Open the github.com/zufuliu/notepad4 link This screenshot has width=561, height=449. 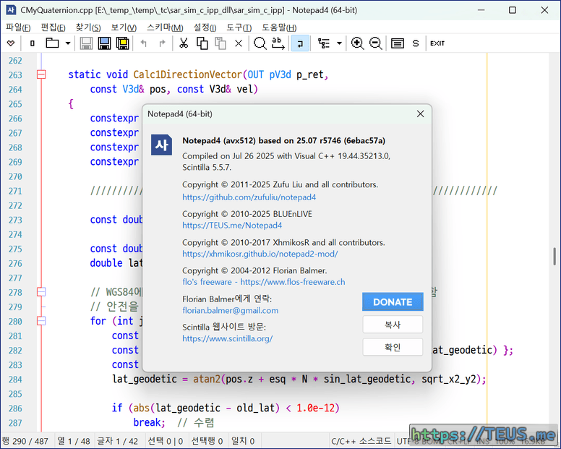(x=249, y=197)
